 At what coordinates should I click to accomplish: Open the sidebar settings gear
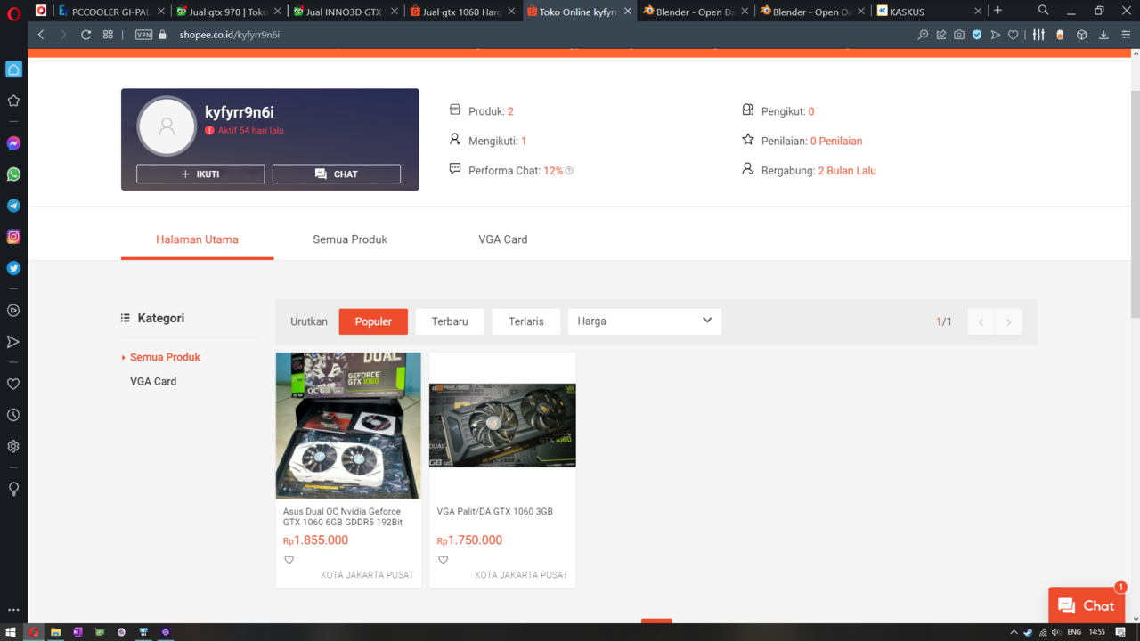coord(13,446)
